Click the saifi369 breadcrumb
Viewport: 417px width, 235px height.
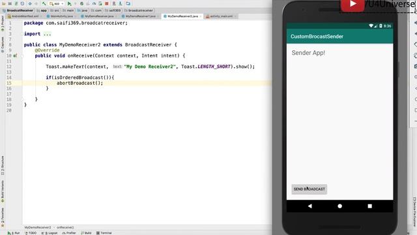point(113,10)
